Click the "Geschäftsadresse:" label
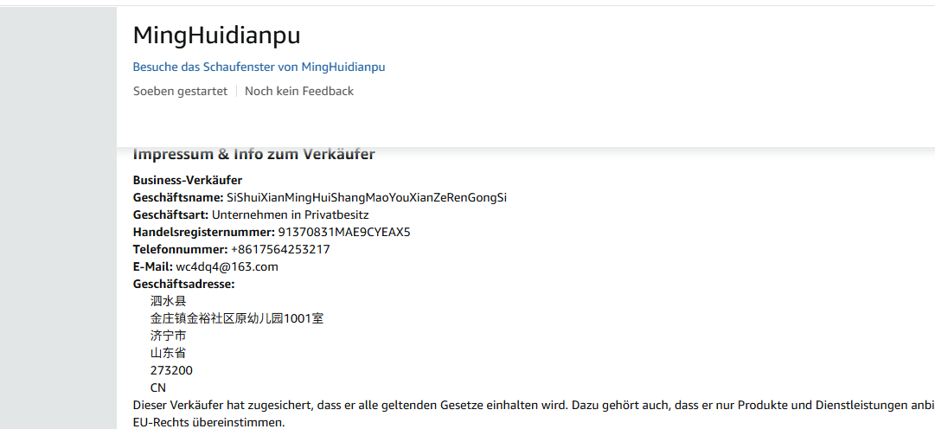 [x=183, y=284]
